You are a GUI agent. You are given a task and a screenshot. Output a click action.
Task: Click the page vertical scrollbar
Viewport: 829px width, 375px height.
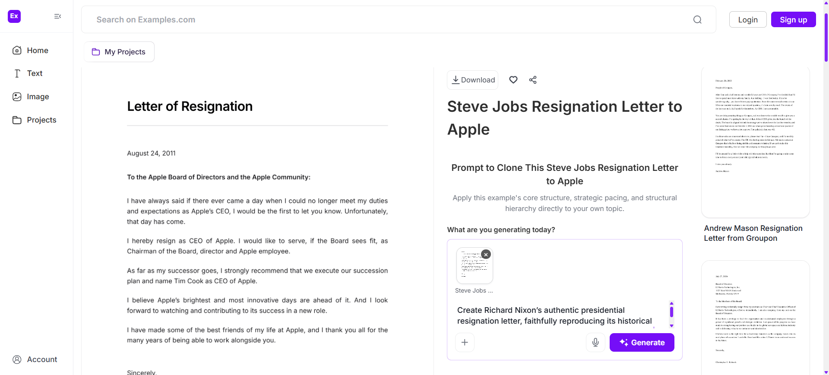click(826, 38)
